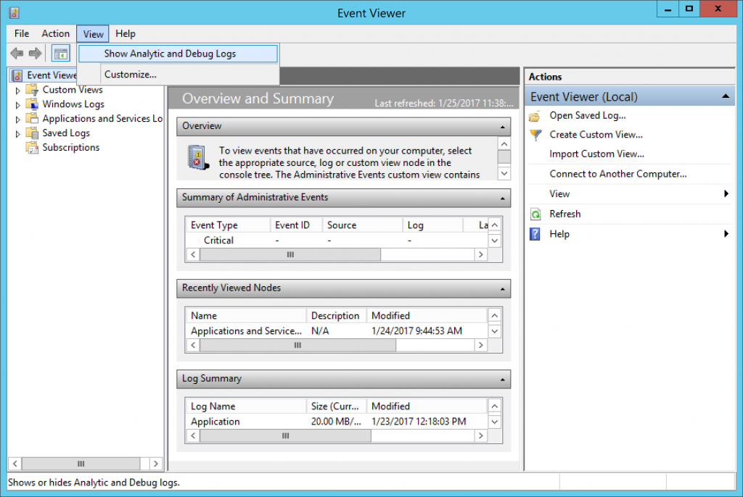
Task: Click the Create Custom View filter icon
Action: click(x=535, y=135)
